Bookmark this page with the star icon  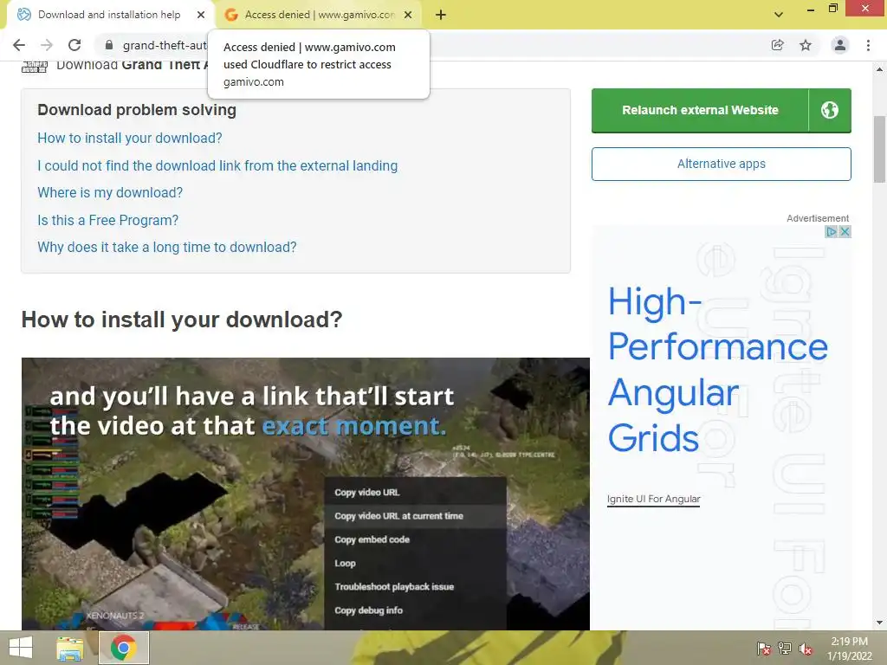[x=806, y=45]
